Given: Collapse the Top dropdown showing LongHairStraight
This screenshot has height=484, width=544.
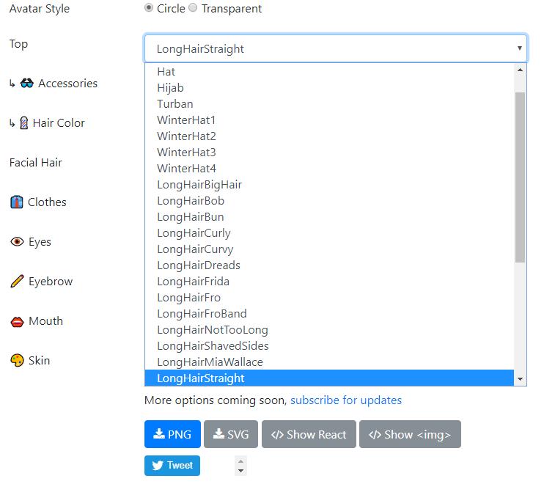Looking at the screenshot, I should (336, 48).
